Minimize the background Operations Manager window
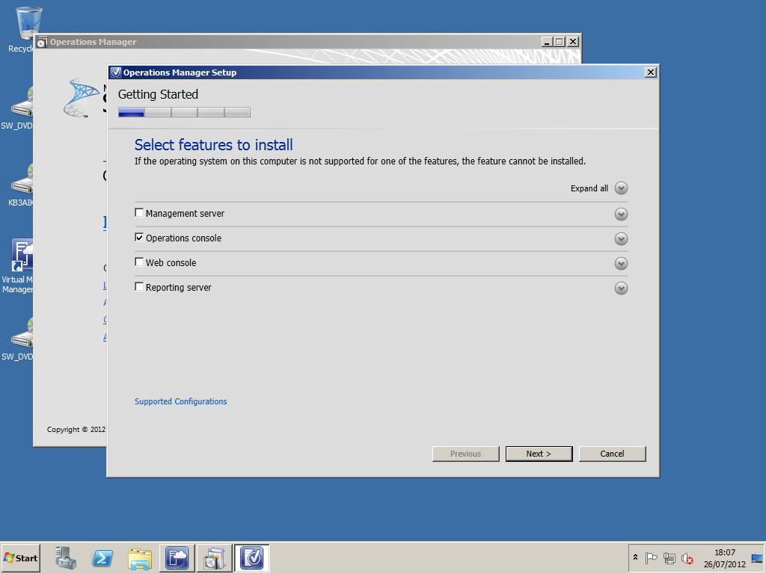 pos(547,42)
